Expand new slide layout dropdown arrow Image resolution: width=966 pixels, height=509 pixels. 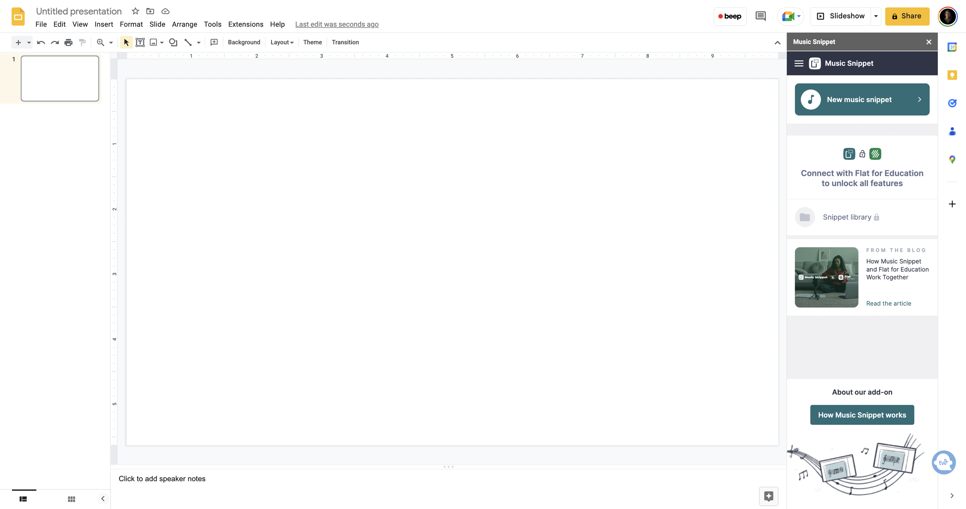click(29, 42)
